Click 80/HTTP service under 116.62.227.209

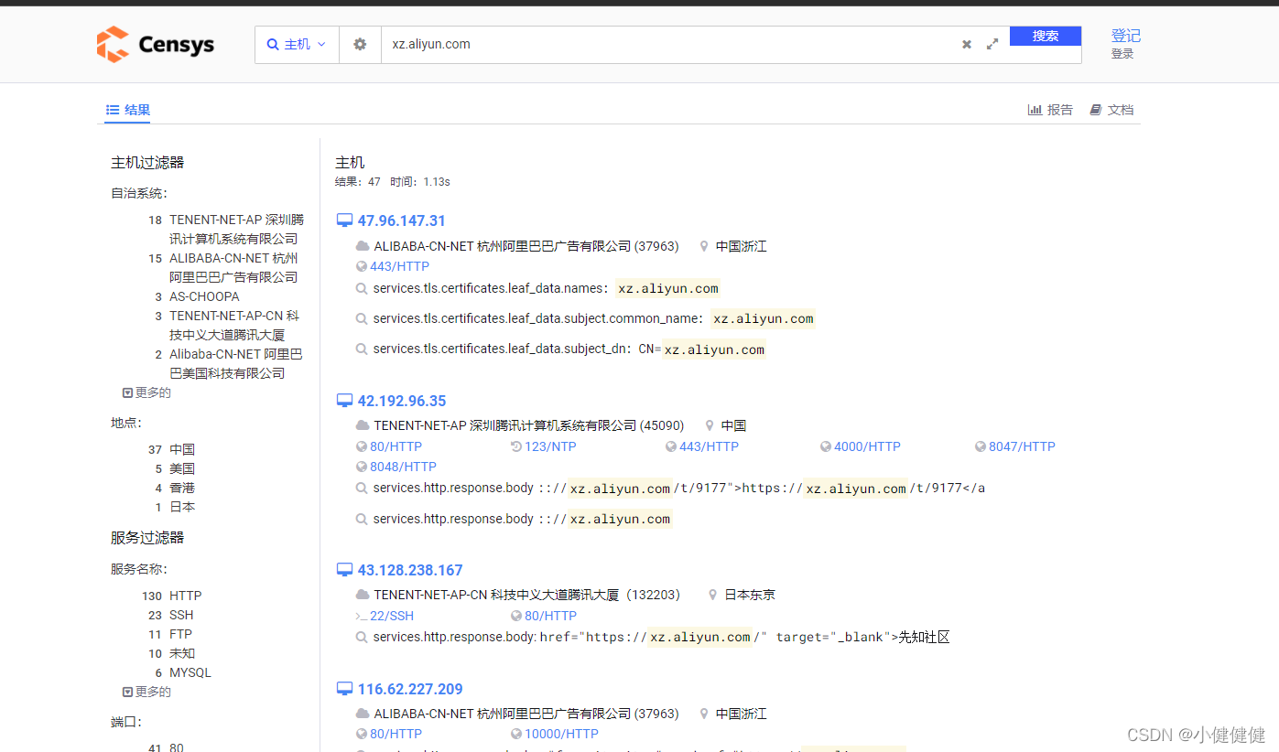tap(396, 734)
